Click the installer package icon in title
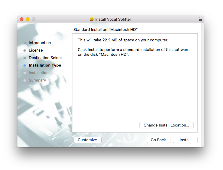The height and width of the screenshot is (170, 223). pos(92,19)
